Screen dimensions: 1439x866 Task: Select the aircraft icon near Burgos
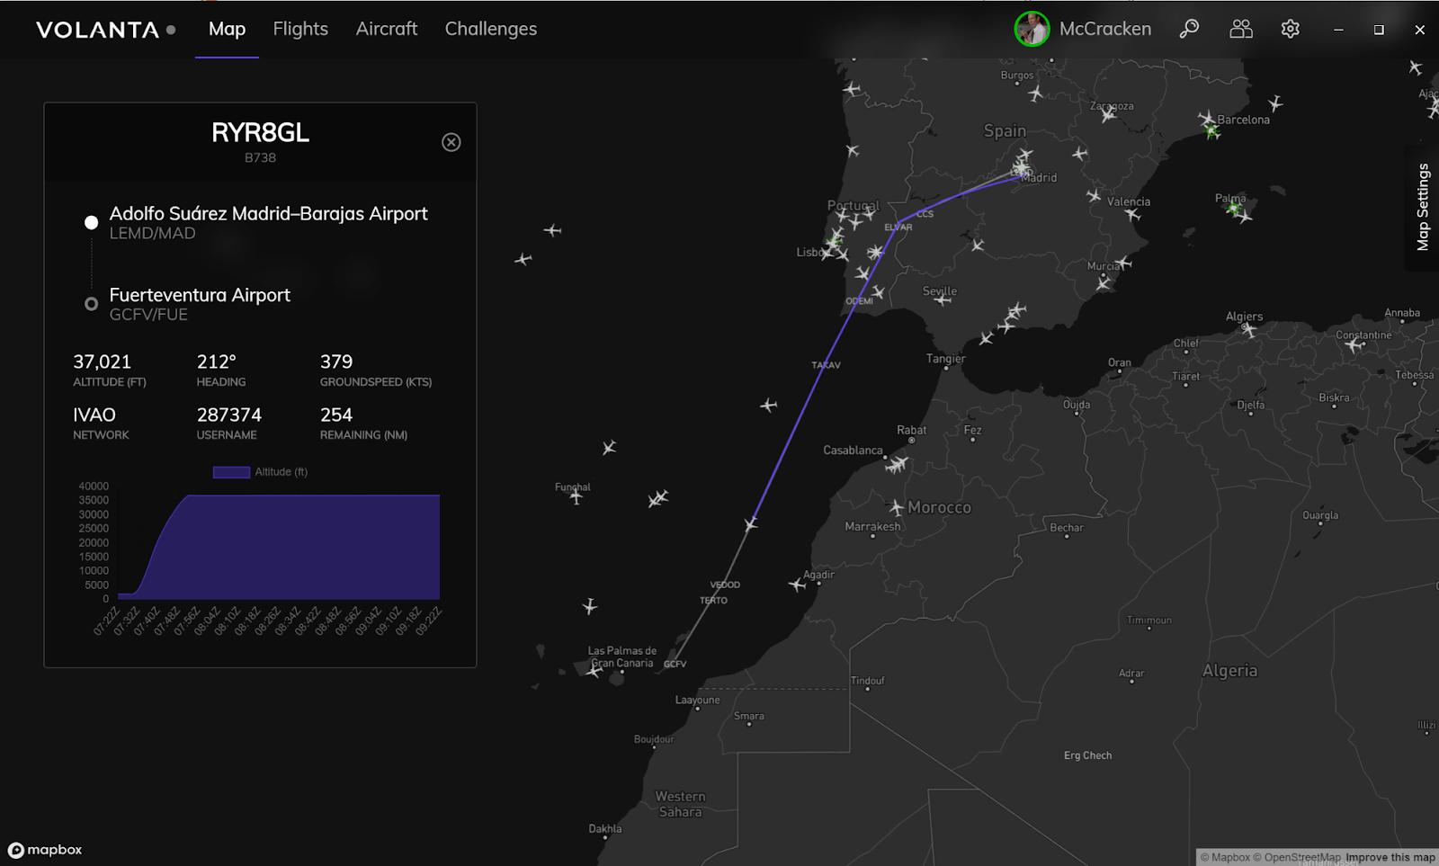click(x=1036, y=93)
